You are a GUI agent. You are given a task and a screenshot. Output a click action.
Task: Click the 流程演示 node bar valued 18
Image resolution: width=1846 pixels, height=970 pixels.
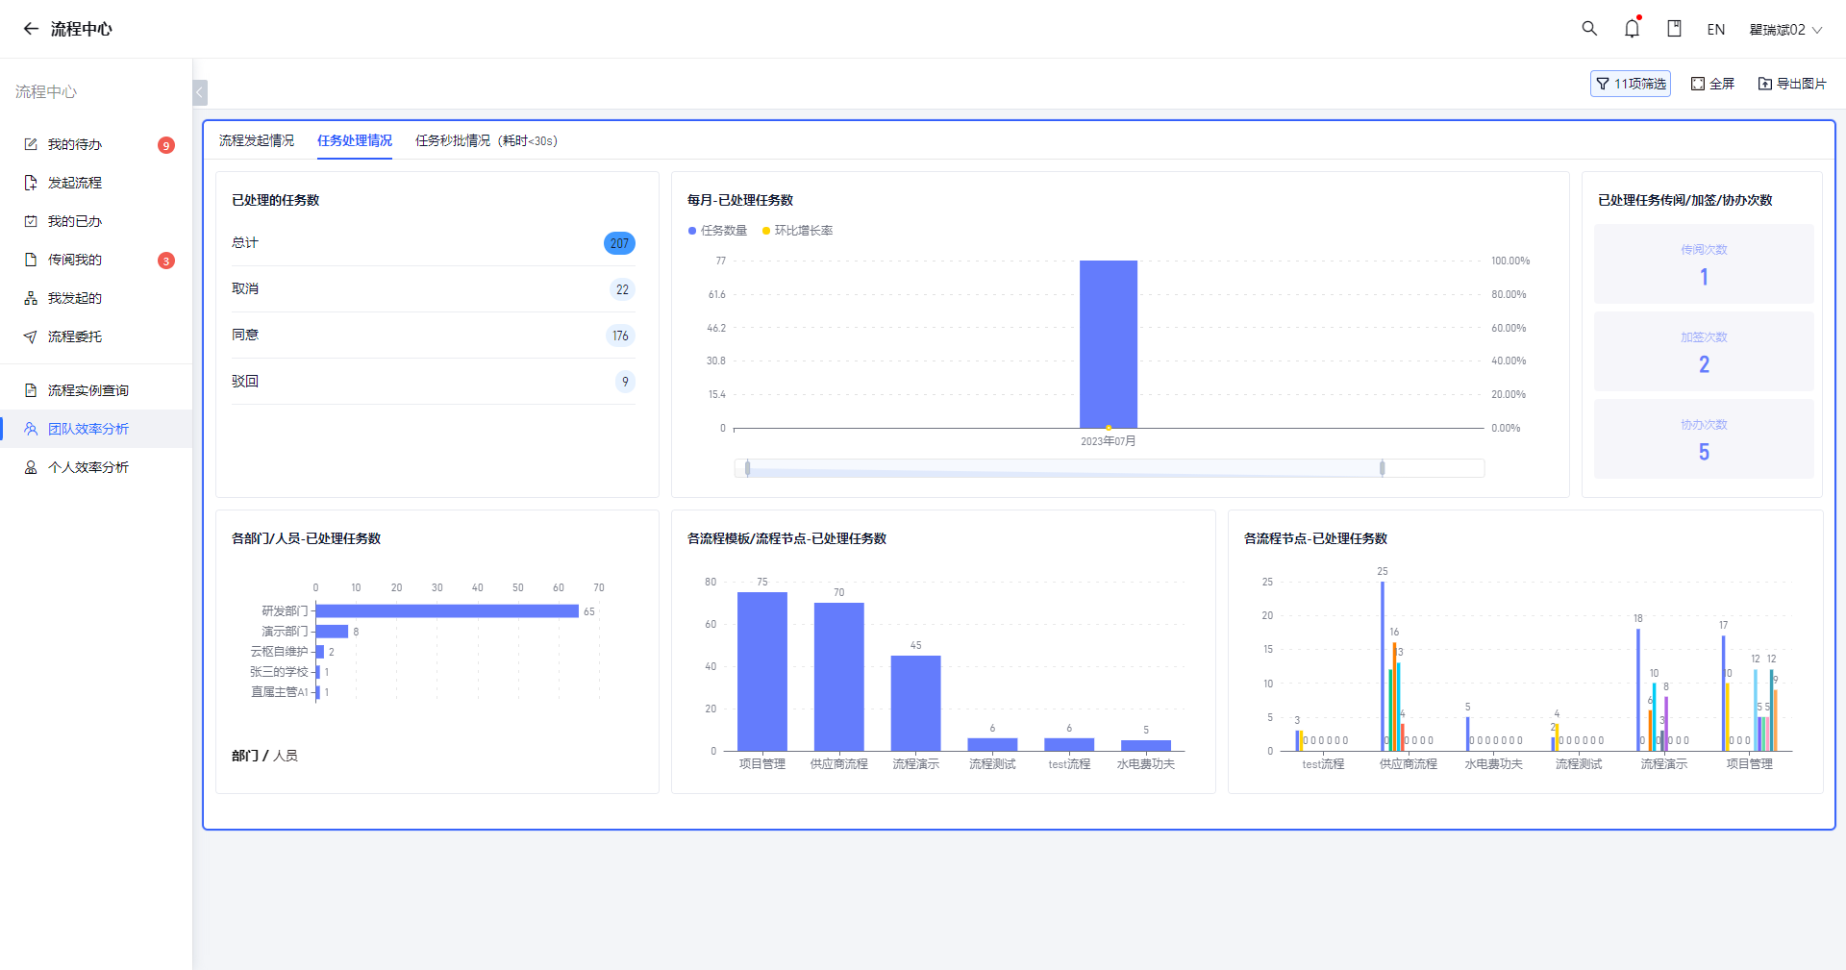coord(1638,689)
